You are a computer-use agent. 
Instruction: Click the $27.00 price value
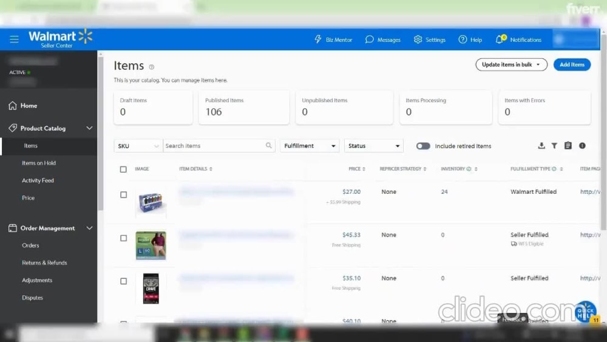(351, 192)
